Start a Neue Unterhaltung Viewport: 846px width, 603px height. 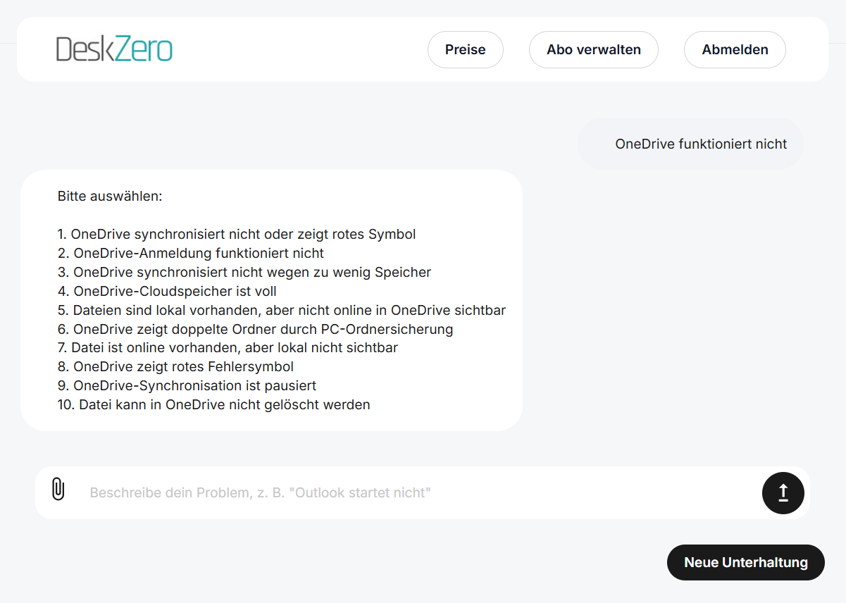tap(745, 562)
